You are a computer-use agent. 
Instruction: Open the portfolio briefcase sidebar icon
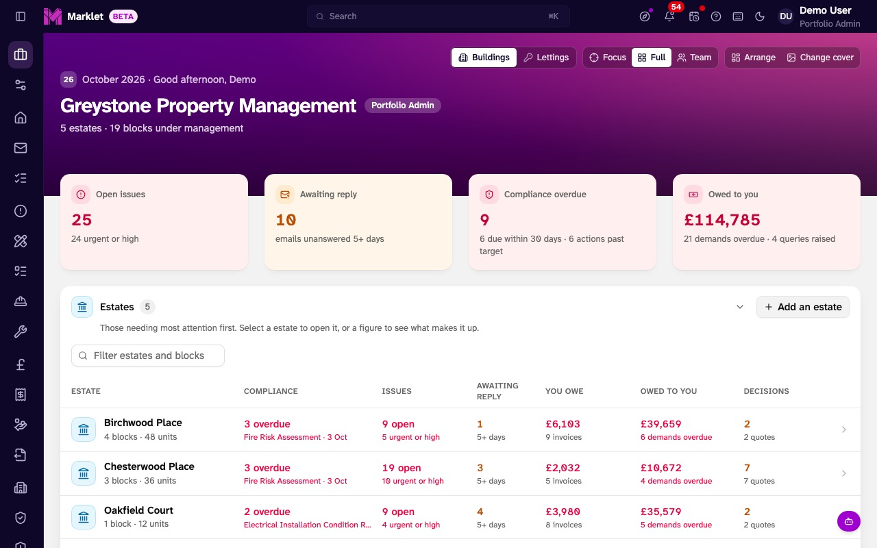[x=21, y=55]
